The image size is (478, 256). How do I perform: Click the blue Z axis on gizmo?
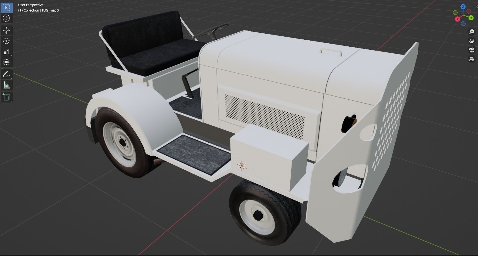pos(463,7)
